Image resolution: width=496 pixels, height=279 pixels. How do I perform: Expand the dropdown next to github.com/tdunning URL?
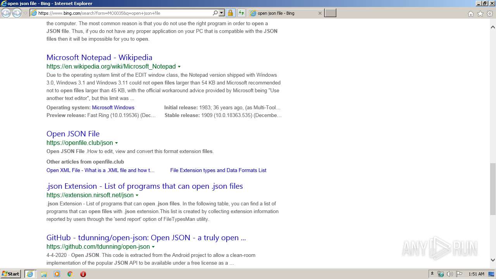tap(153, 247)
